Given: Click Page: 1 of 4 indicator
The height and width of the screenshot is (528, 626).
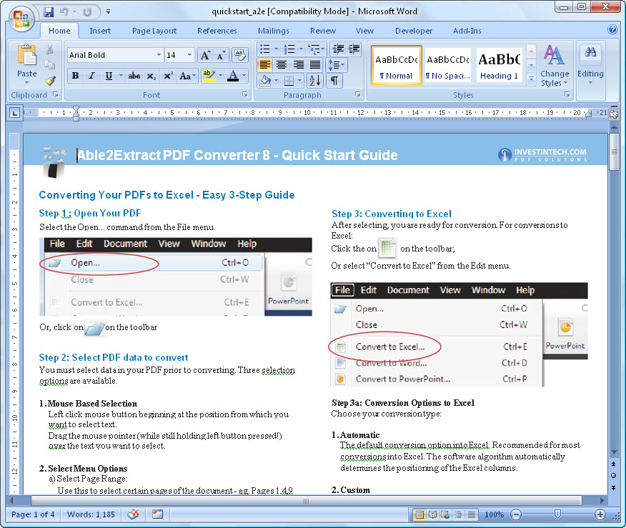Looking at the screenshot, I should pyautogui.click(x=33, y=514).
